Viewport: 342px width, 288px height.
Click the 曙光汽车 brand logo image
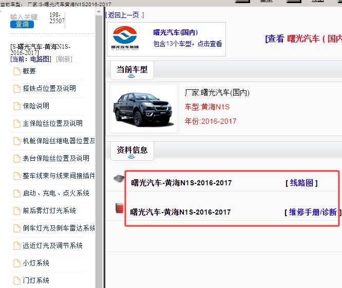click(x=125, y=39)
